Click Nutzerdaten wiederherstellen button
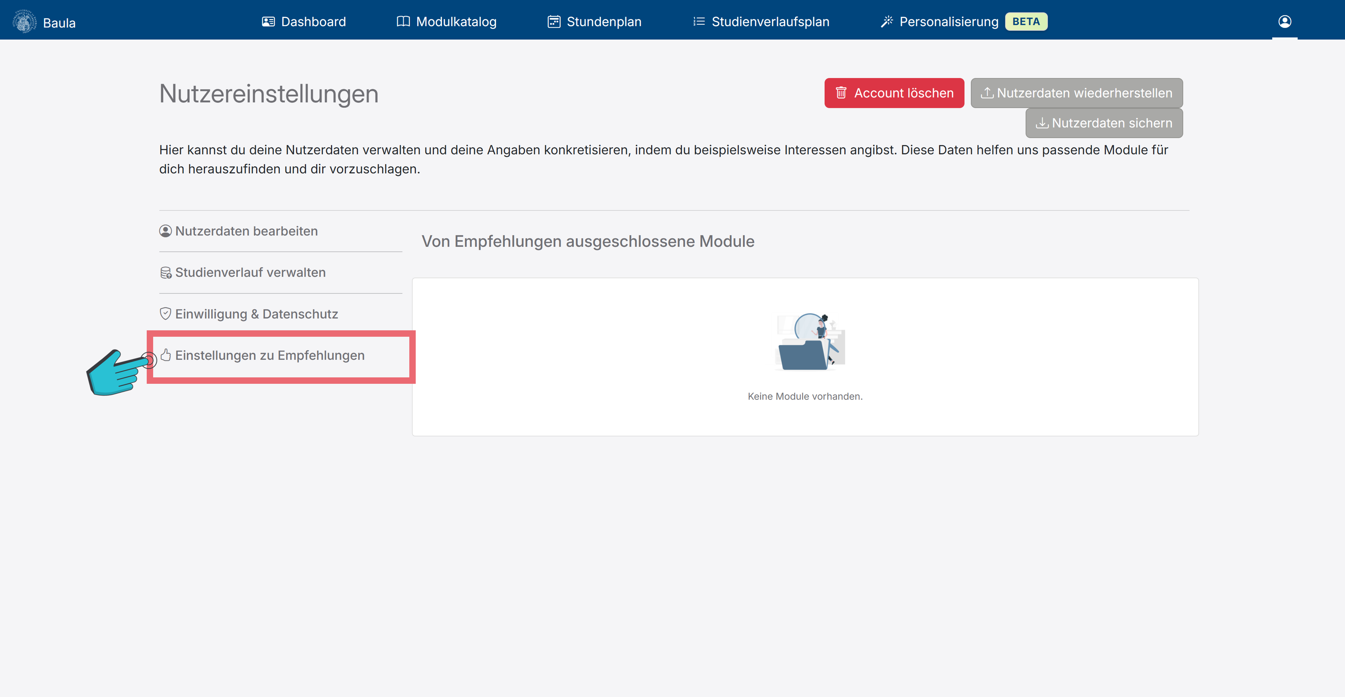Viewport: 1345px width, 697px height. coord(1077,93)
